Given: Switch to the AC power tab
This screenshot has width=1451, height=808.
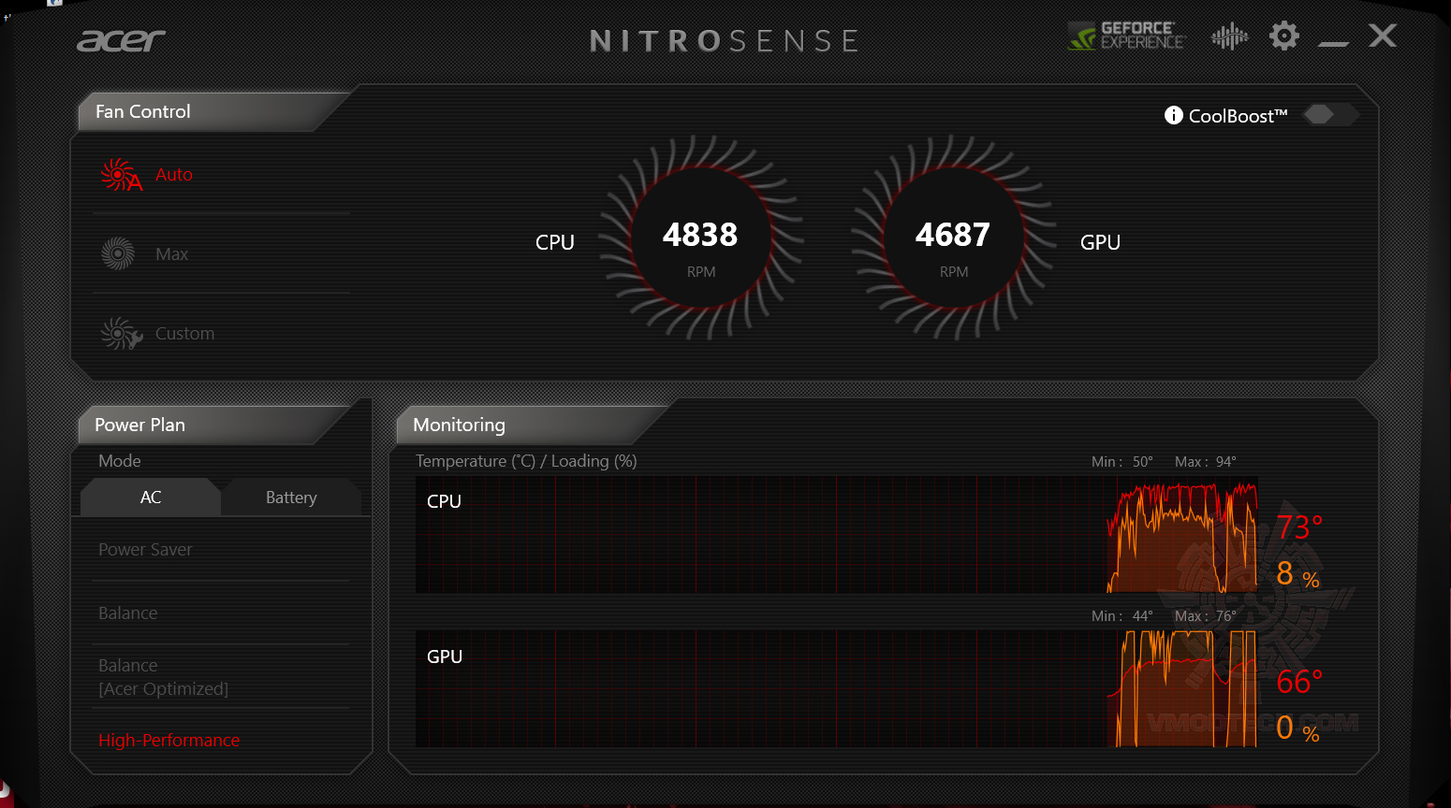Looking at the screenshot, I should pyautogui.click(x=151, y=498).
